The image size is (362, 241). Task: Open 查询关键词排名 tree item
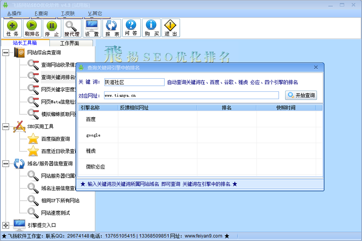tap(58, 77)
